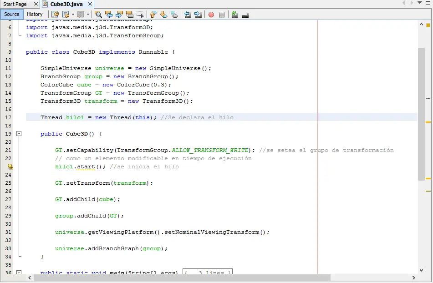Toggle the Highlight Search icon

point(130,15)
